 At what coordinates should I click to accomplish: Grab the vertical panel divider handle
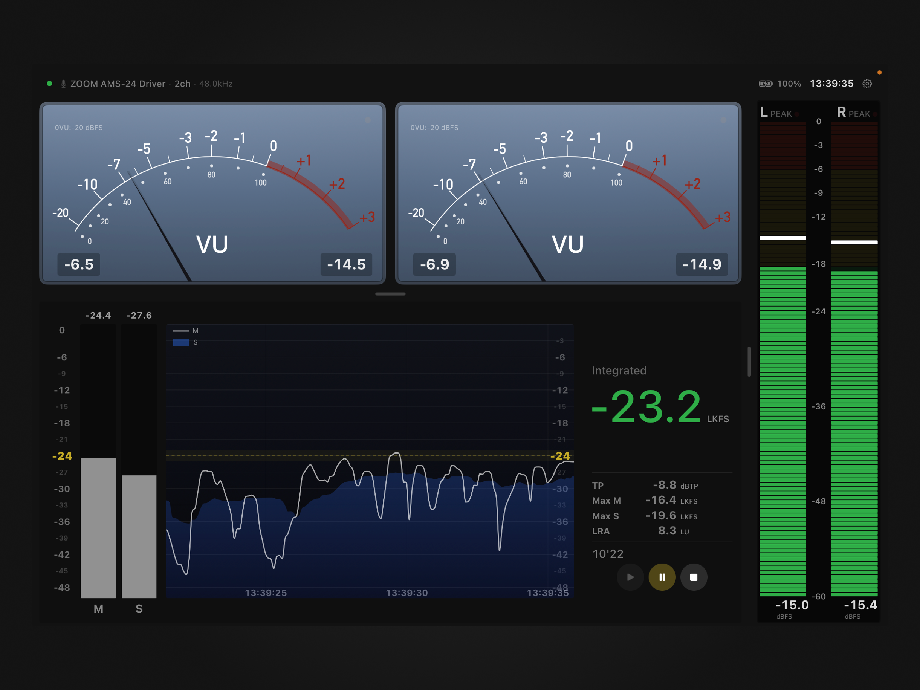click(x=749, y=361)
